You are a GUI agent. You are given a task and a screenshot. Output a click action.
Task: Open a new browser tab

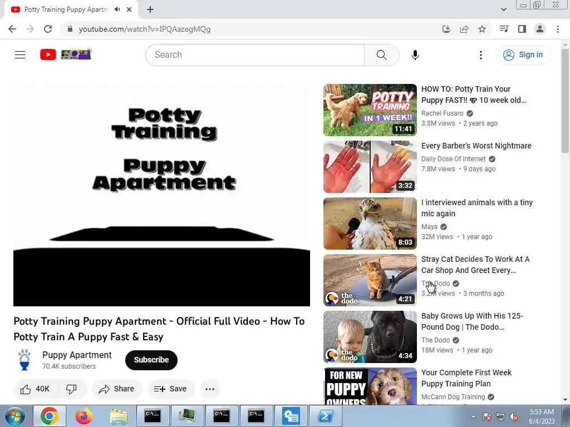point(150,9)
